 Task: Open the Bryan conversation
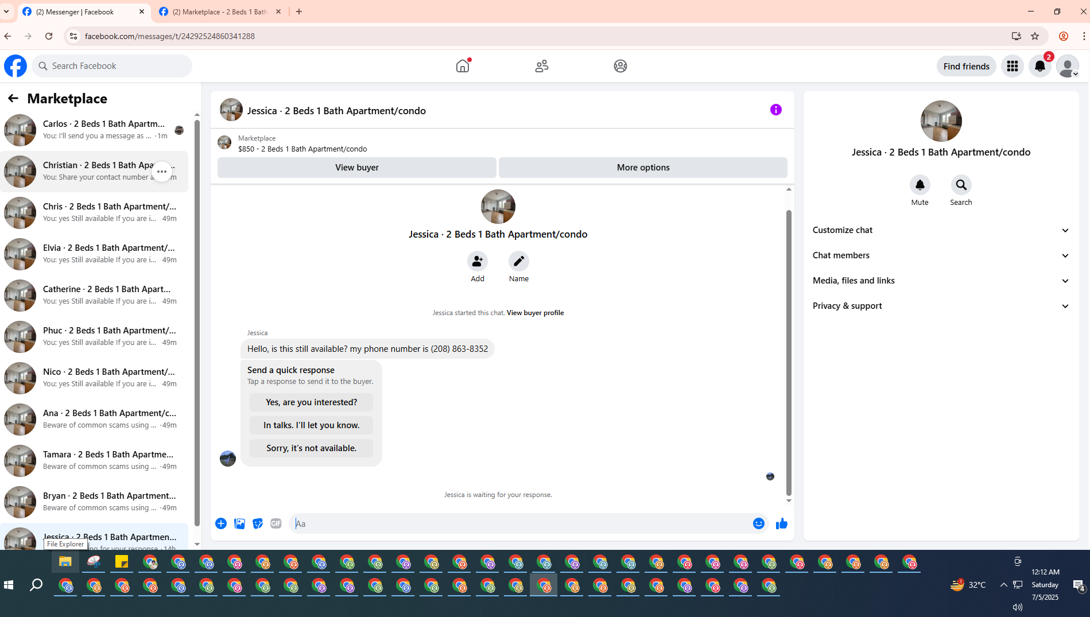94,502
